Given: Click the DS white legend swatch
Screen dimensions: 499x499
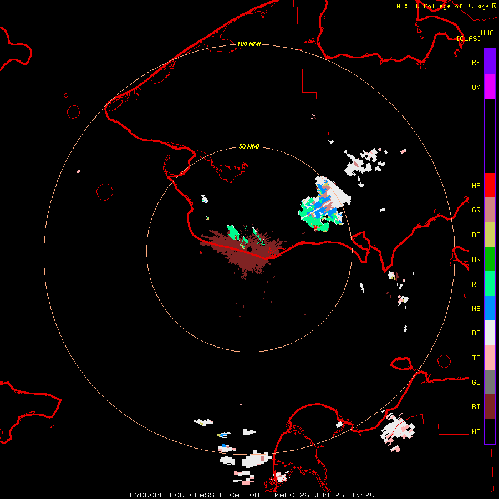Looking at the screenshot, I should click(490, 333).
